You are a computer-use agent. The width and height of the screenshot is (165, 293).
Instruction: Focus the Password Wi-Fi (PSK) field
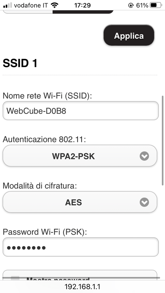coord(81,247)
